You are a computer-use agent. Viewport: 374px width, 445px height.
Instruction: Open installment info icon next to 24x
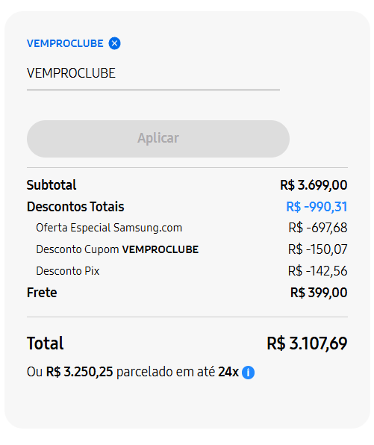click(x=248, y=373)
